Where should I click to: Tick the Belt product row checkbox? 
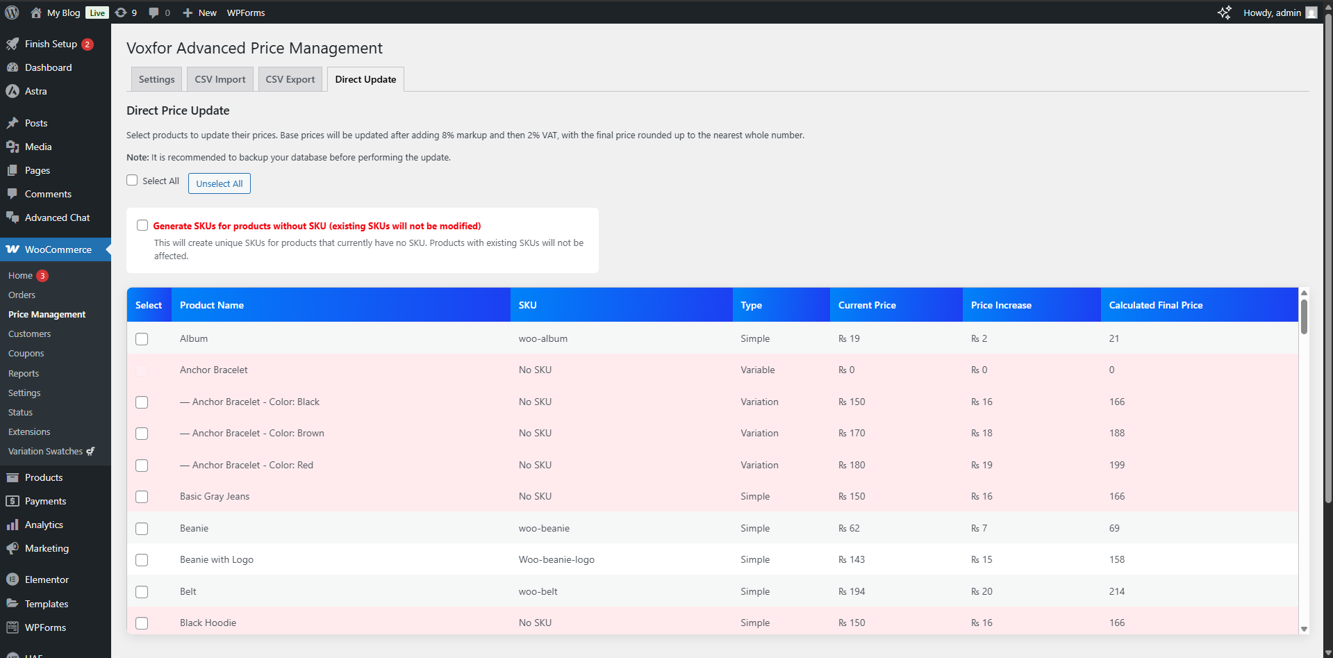click(x=142, y=592)
